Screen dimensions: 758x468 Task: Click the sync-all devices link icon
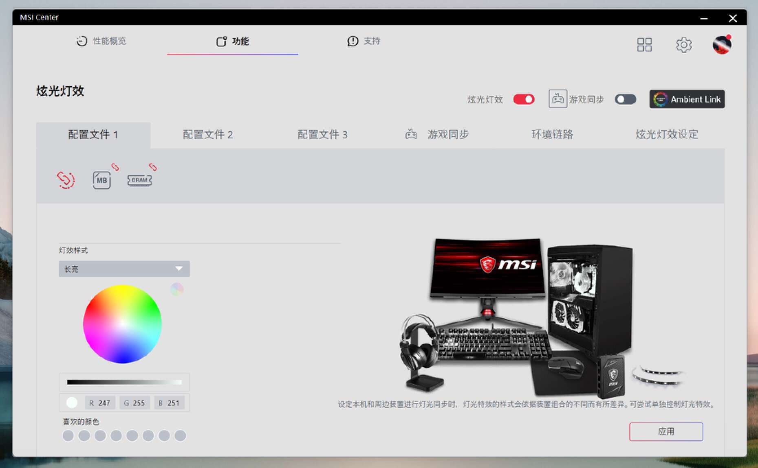pyautogui.click(x=66, y=179)
